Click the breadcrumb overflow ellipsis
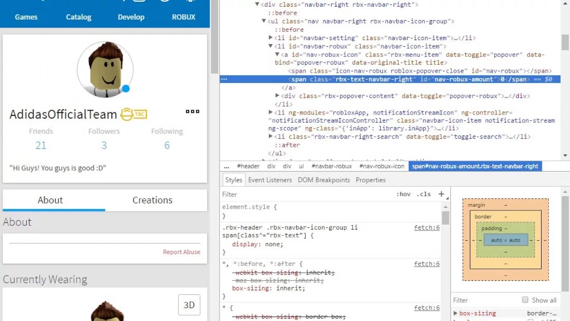This screenshot has width=570, height=321. pyautogui.click(x=227, y=166)
